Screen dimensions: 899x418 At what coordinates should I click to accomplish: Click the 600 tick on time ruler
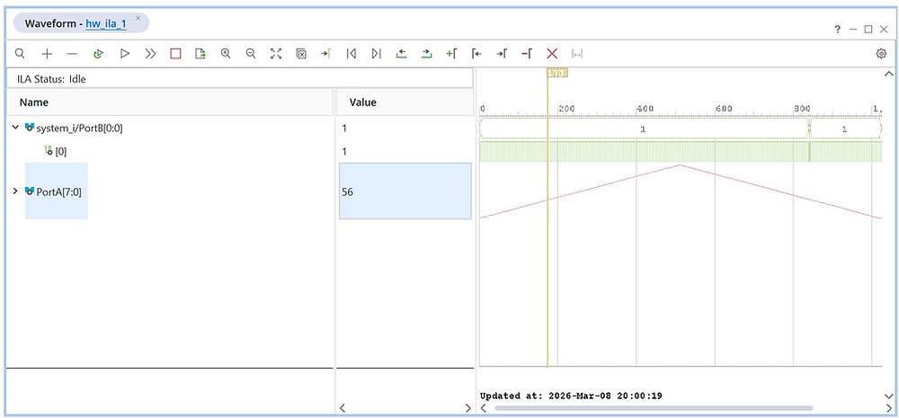point(724,109)
